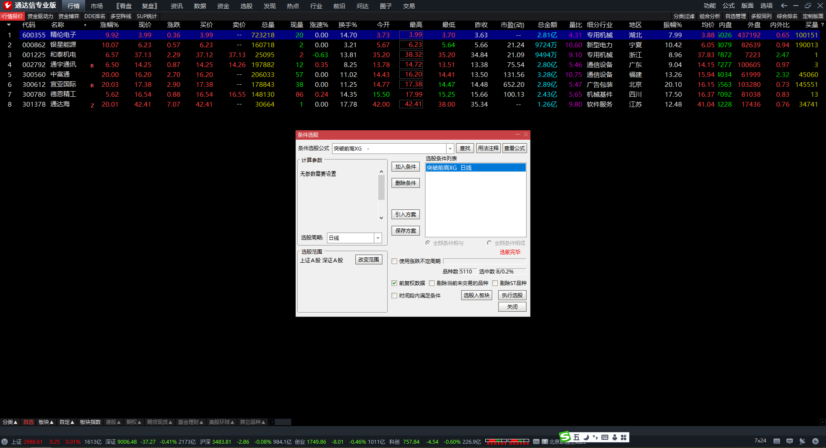826x448 pixels.
Task: Expand the 期货现货▲ bottom menu
Action: [x=160, y=422]
